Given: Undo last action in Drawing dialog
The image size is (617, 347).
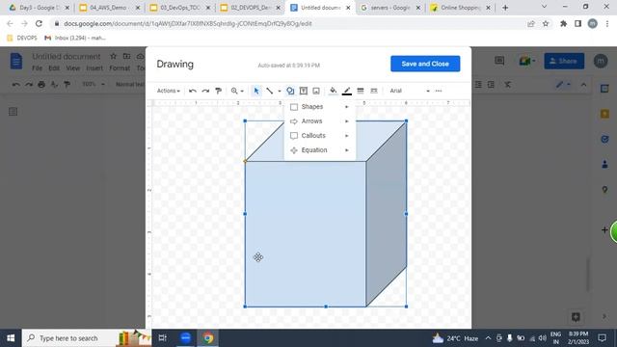Looking at the screenshot, I should click(193, 91).
